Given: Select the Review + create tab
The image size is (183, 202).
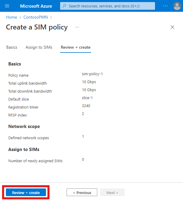Looking at the screenshot, I should click(x=75, y=47).
